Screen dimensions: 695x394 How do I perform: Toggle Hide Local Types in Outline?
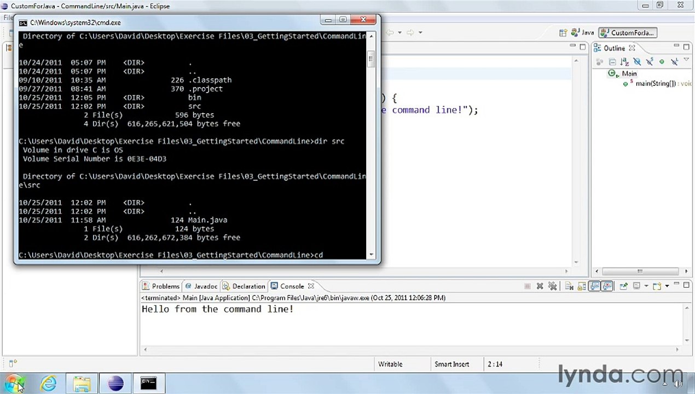tap(674, 62)
